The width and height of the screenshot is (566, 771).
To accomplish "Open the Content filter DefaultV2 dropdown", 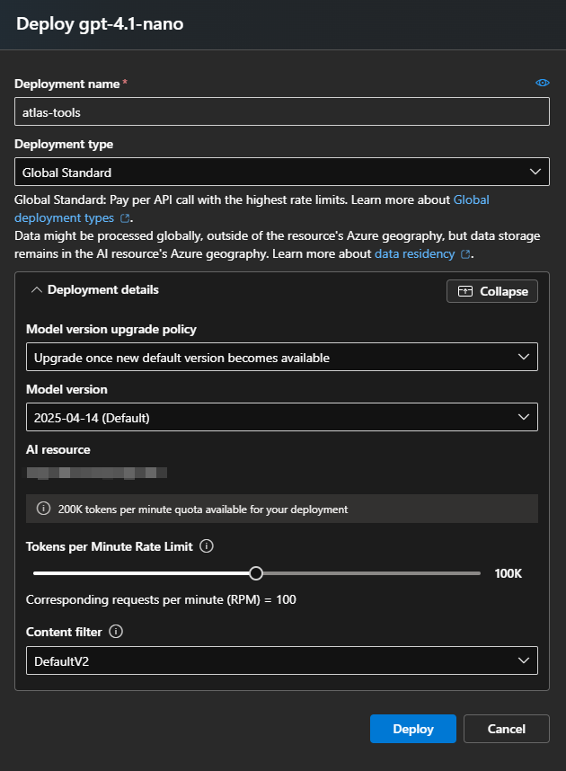I will tap(282, 660).
